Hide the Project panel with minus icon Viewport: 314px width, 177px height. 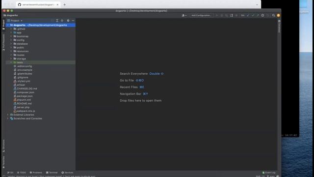[73, 21]
